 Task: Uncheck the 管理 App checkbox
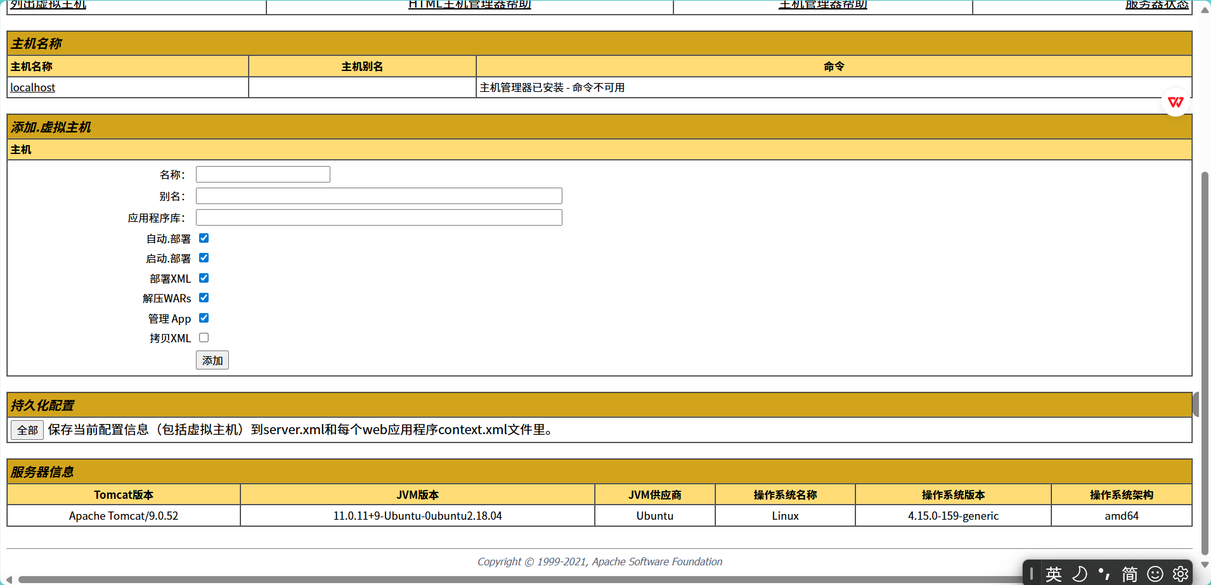tap(204, 318)
